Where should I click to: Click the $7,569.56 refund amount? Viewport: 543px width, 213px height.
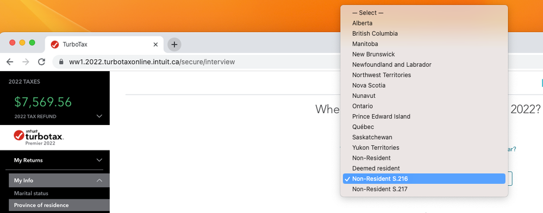pos(43,102)
